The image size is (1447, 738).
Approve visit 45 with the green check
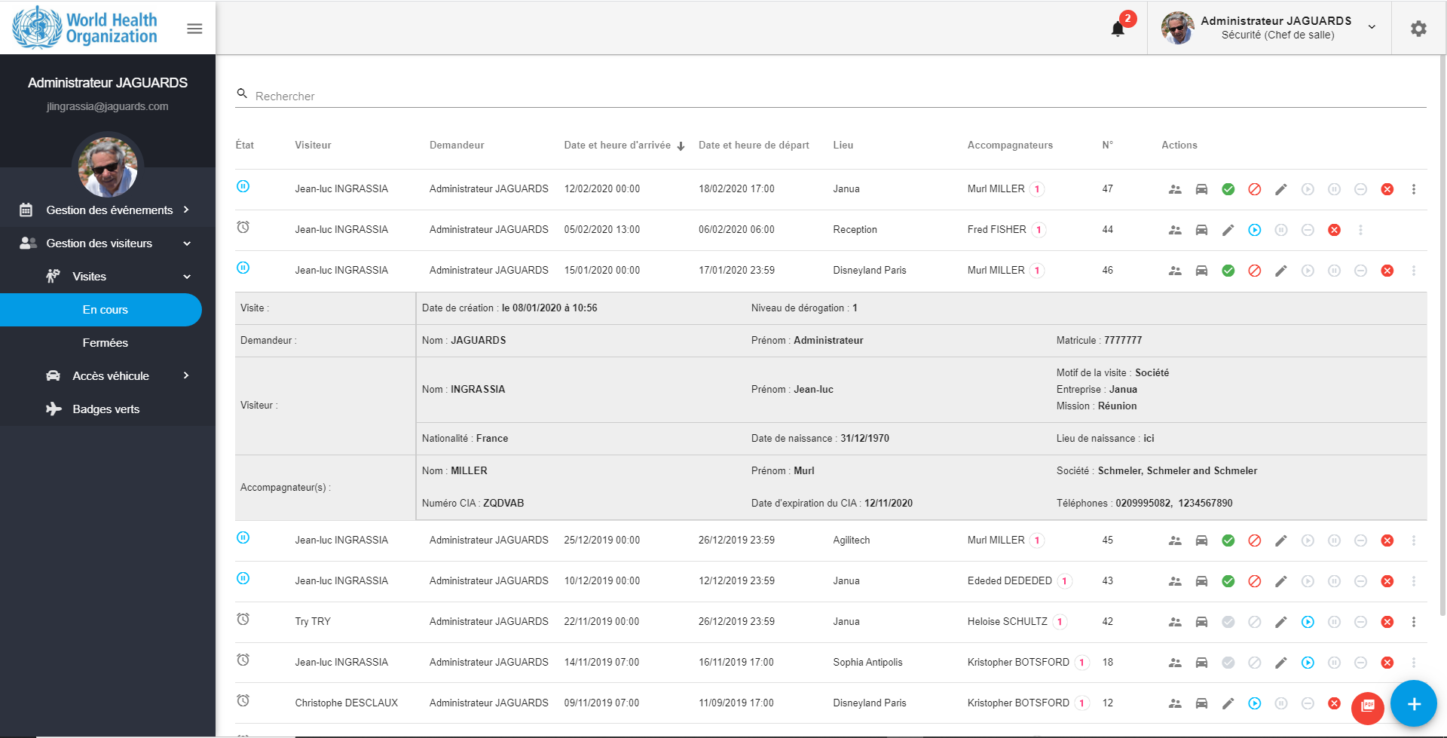[1228, 540]
